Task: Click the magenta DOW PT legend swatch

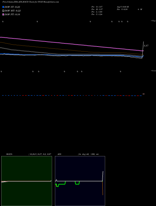Action: 3,14
